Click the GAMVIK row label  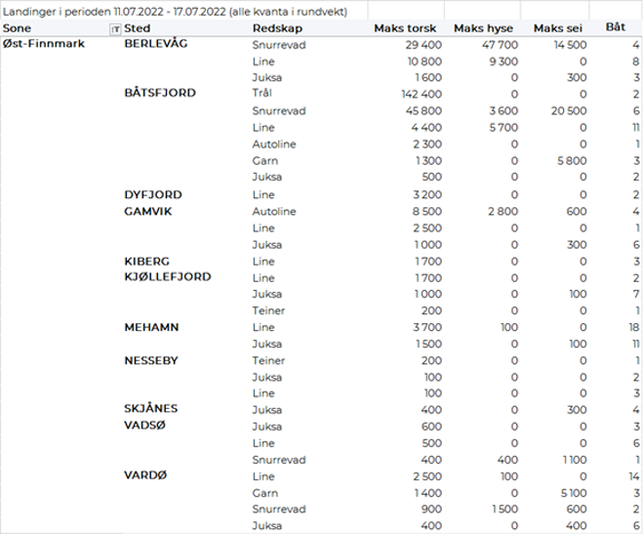pyautogui.click(x=148, y=211)
